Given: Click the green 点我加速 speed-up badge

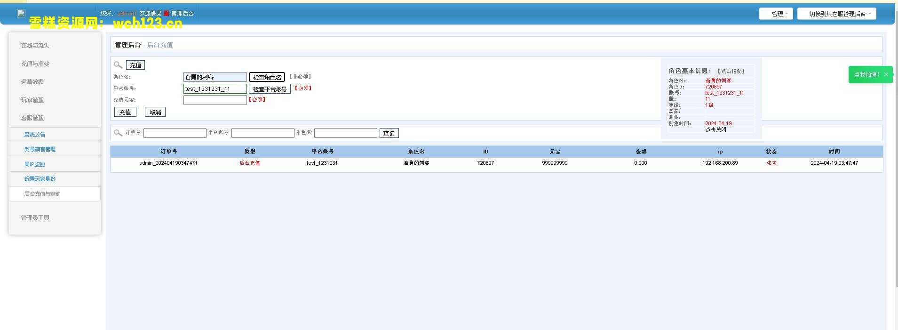Looking at the screenshot, I should (866, 74).
